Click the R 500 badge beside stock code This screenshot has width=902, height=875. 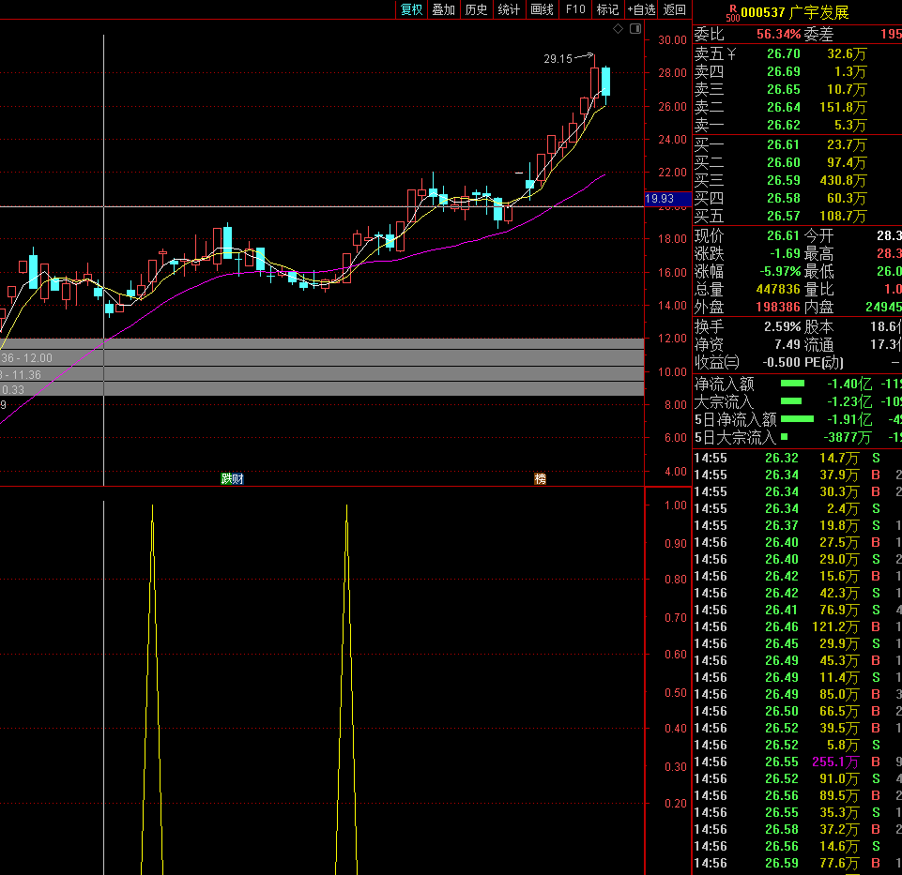732,13
